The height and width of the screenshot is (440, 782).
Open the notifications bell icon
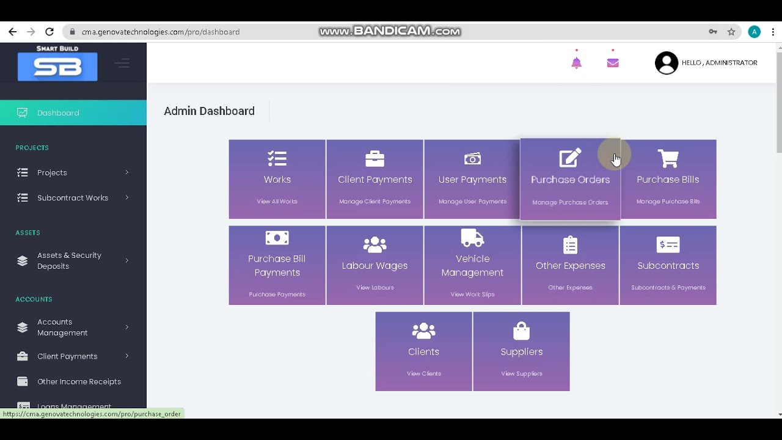[576, 63]
